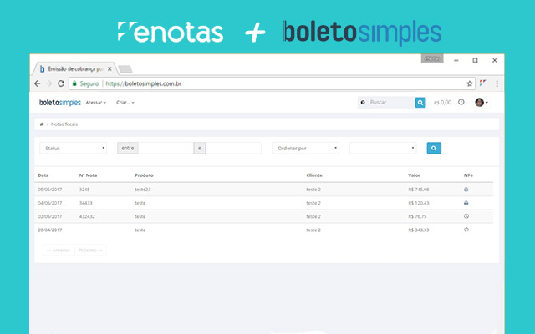
Task: Click the browser forward arrow
Action: [x=49, y=83]
